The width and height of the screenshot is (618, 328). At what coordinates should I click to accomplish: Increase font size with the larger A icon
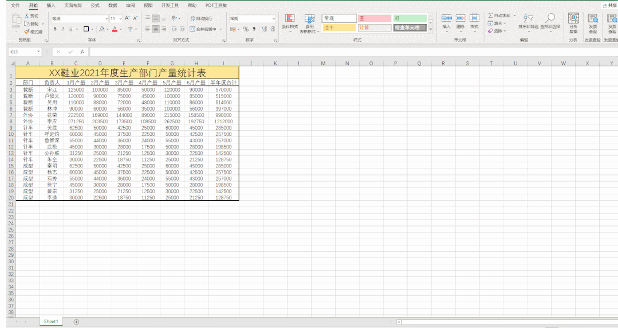click(x=127, y=18)
